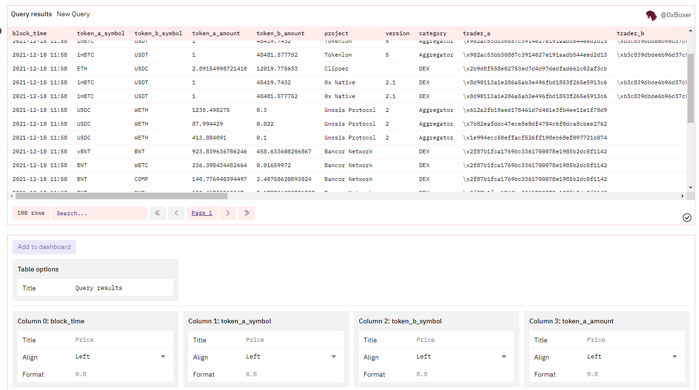Select trader address ending c02af3cb

(x=535, y=69)
